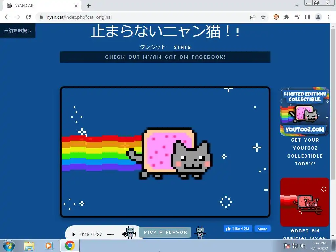Reload the nyan.cat page
Viewport: 336px width, 252px height.
point(28,17)
